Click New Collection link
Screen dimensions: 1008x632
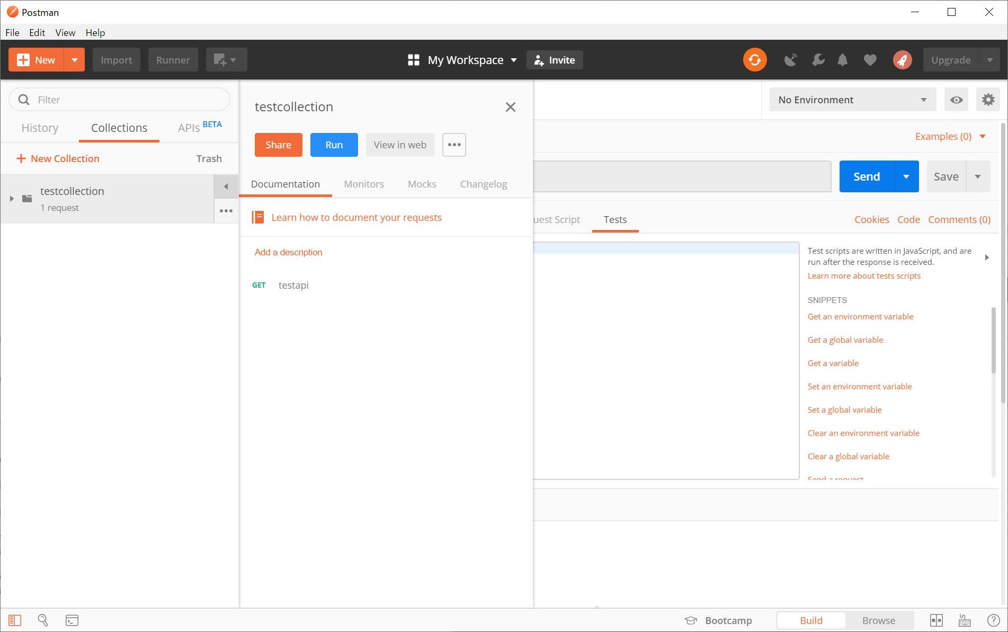pos(58,158)
